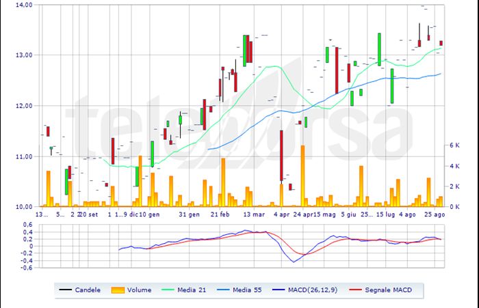Click the tallest volume bar near 24 apr

302,176
